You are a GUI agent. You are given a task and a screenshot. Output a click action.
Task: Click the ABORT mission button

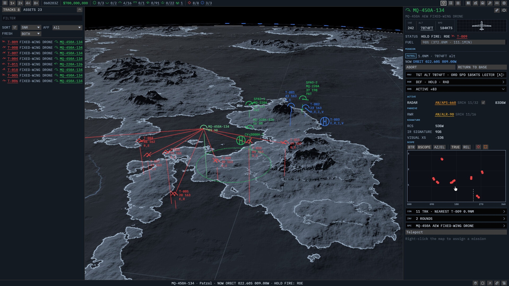point(430,67)
